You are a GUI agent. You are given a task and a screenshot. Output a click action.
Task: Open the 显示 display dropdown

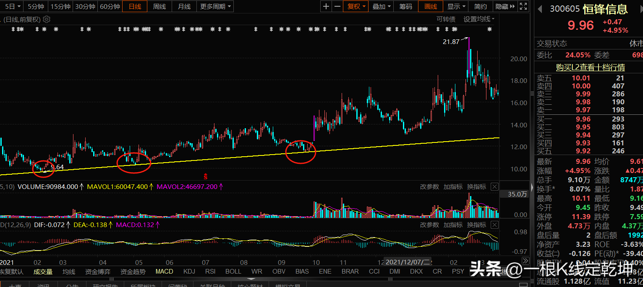point(456,6)
